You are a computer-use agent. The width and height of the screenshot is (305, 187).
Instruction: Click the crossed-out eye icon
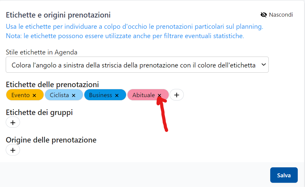[264, 15]
